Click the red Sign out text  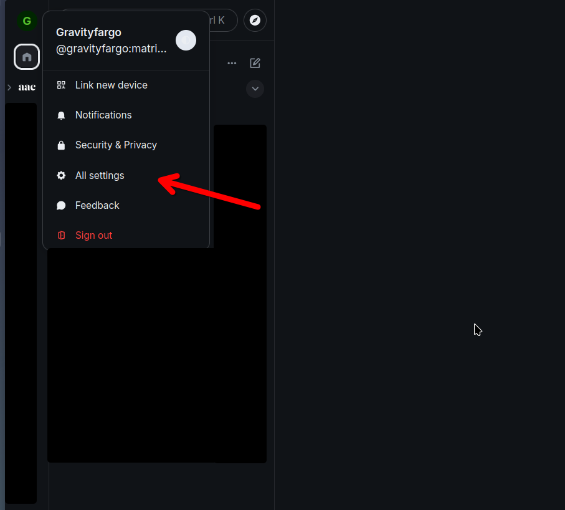point(94,236)
